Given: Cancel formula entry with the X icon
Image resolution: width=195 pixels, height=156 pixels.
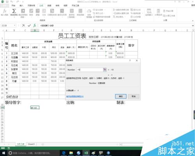Looking at the screenshot, I should click(x=23, y=25).
